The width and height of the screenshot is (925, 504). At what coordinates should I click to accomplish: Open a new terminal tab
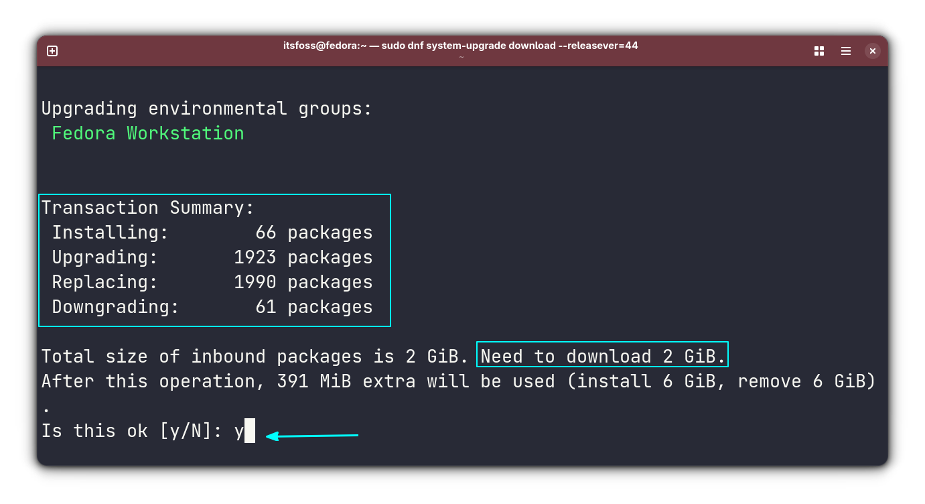(52, 50)
